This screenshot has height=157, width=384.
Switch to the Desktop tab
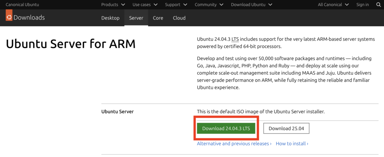point(110,18)
